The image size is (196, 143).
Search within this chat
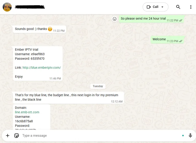(178, 7)
